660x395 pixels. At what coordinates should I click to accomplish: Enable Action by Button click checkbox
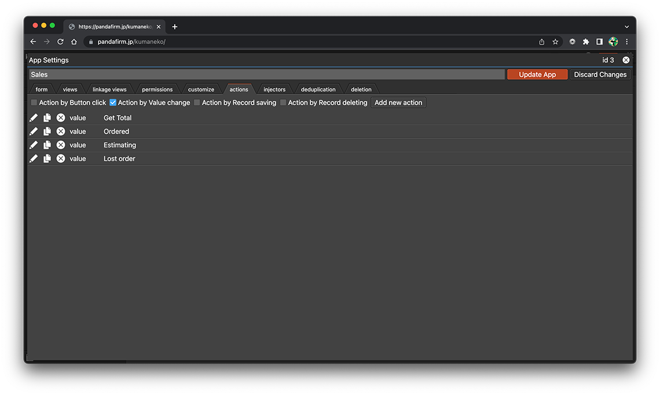(34, 102)
